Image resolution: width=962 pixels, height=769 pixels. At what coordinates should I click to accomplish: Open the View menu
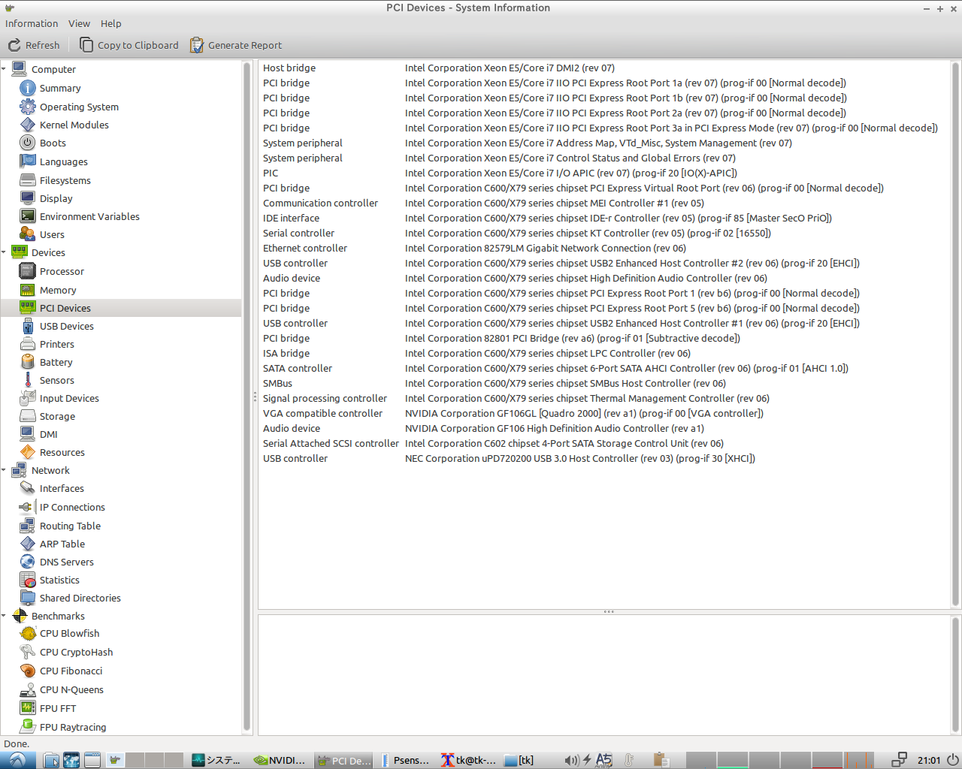pyautogui.click(x=79, y=23)
